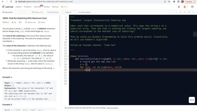Click the description panel vertical scrollbar
The height and width of the screenshot is (111, 197).
pyautogui.click(x=60, y=40)
